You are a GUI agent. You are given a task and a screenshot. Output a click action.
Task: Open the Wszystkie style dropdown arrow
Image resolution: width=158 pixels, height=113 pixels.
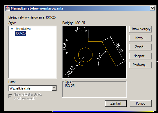pyautogui.click(x=54, y=88)
